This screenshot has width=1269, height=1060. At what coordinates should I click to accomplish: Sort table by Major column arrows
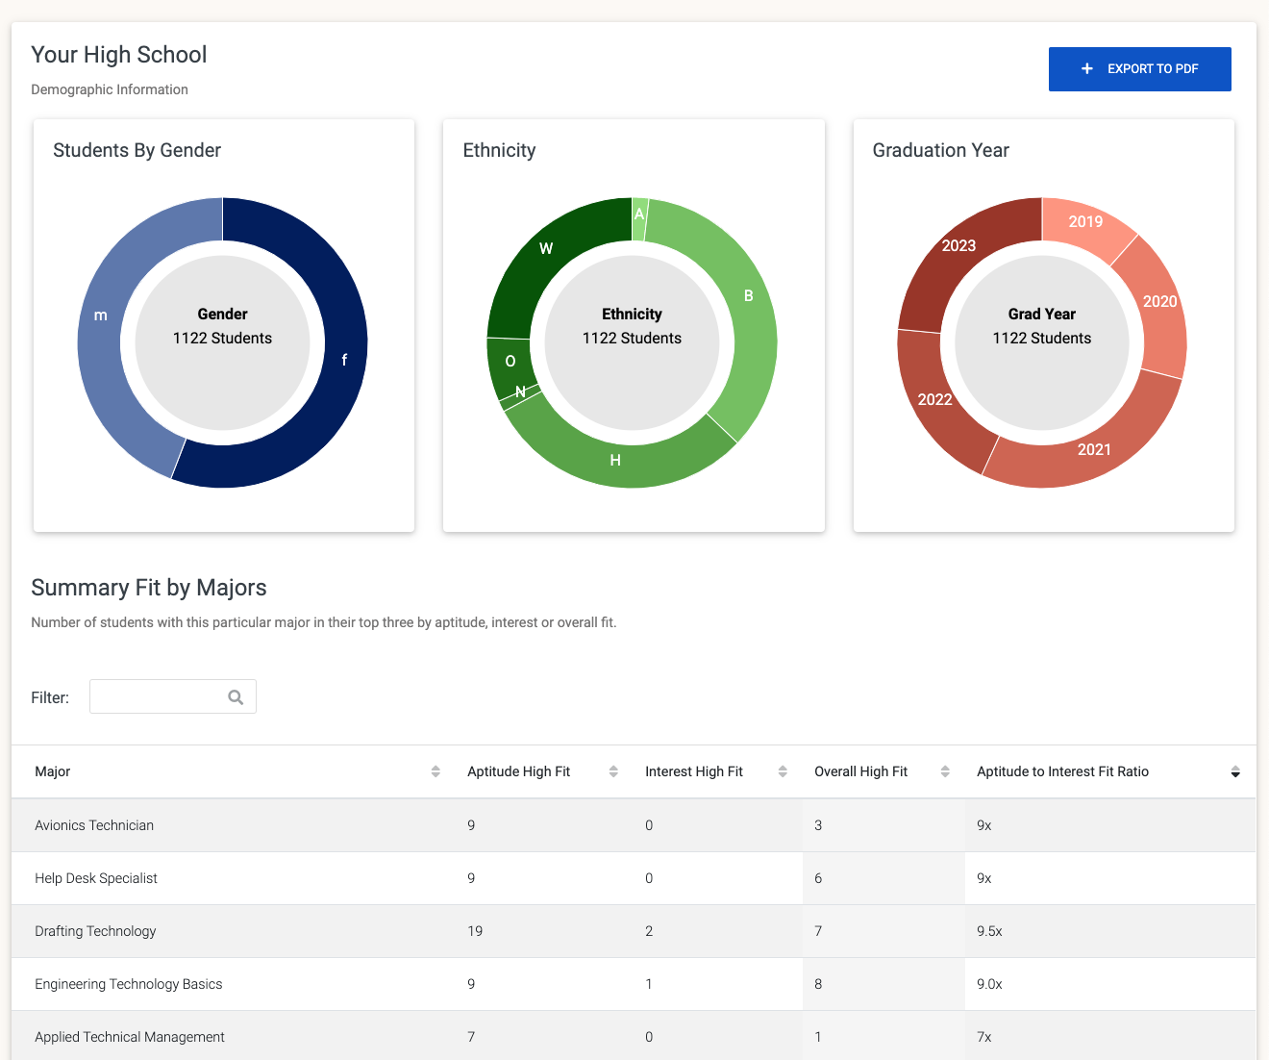[x=435, y=771]
